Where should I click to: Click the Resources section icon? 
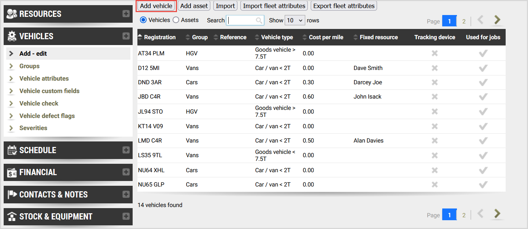pos(12,14)
